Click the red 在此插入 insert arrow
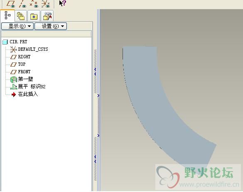This screenshot has width=243, height=192. click(14, 94)
